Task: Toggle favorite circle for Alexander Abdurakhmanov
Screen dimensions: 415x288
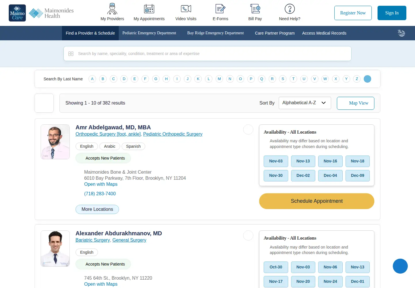Action: (248, 236)
